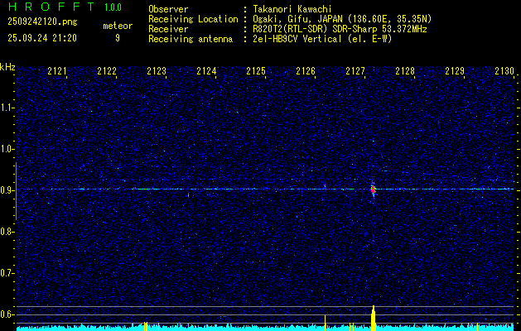
Task: Click the 0.8 frequency axis label
Action: (6, 232)
